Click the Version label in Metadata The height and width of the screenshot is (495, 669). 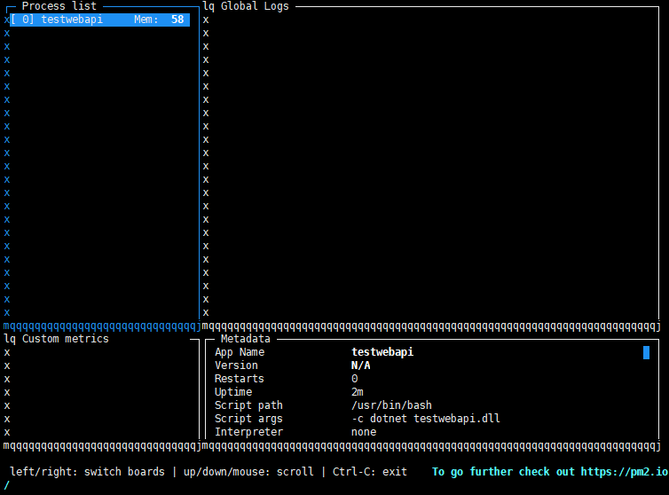coord(236,365)
